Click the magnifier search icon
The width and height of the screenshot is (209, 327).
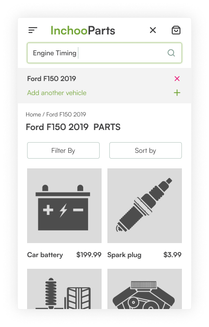pos(171,53)
